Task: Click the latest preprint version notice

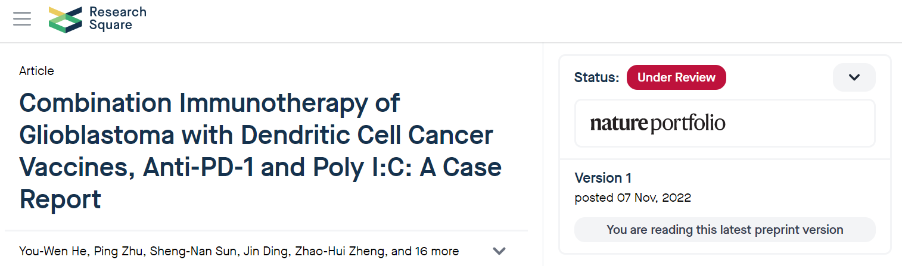Action: pyautogui.click(x=724, y=230)
